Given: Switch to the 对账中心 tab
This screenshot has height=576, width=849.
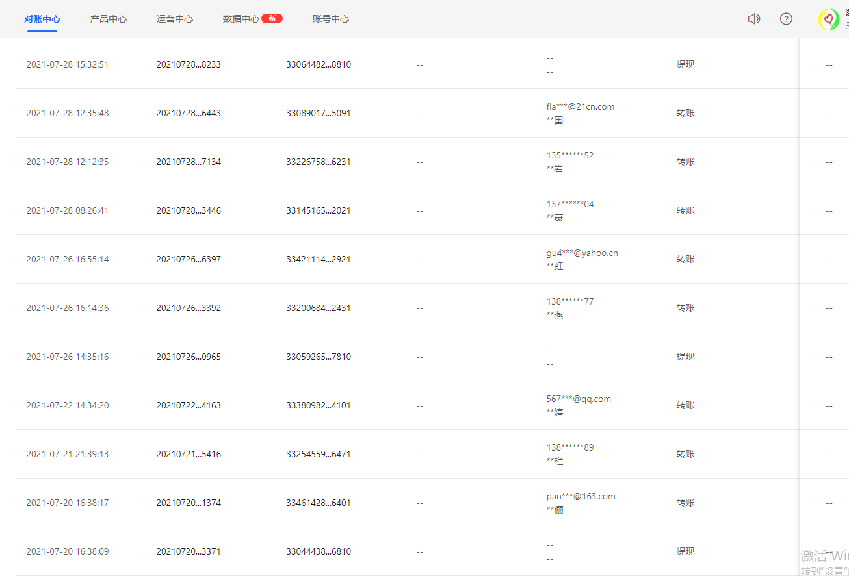Looking at the screenshot, I should pyautogui.click(x=42, y=19).
